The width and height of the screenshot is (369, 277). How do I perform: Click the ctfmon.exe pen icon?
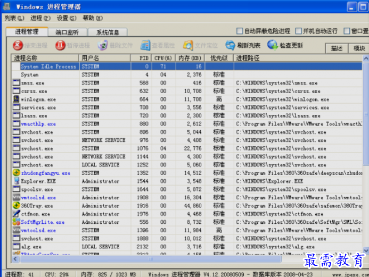[x=16, y=214]
